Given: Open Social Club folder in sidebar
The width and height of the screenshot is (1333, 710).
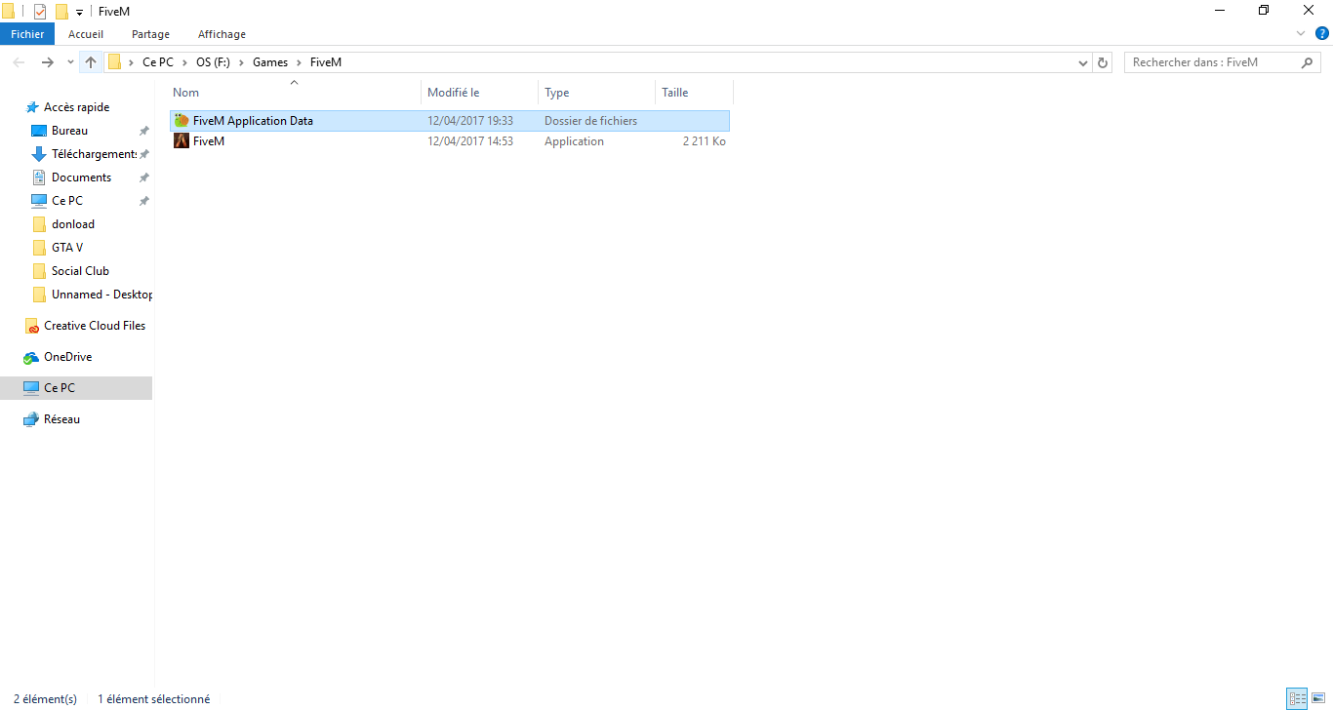Looking at the screenshot, I should click(x=80, y=271).
